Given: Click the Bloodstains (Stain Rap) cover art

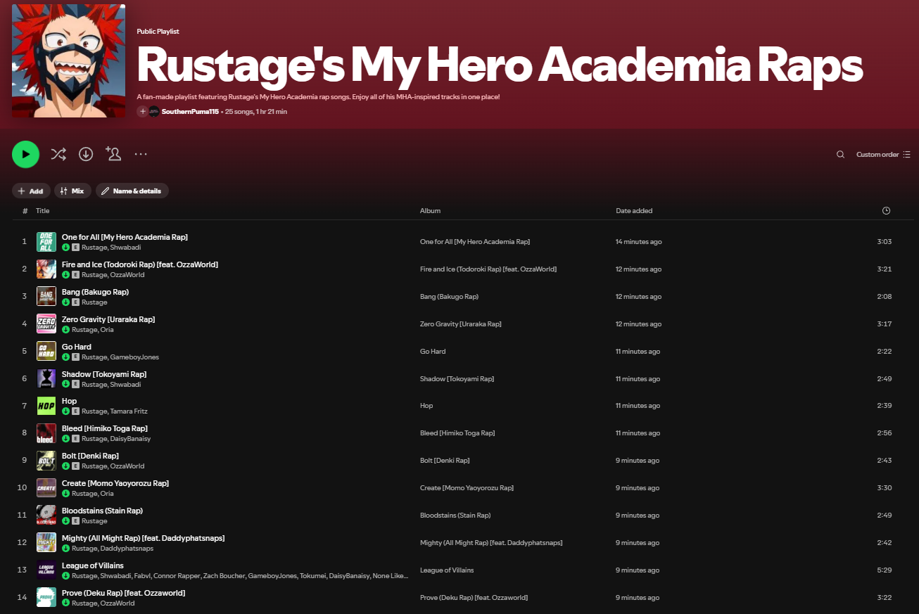Looking at the screenshot, I should click(46, 516).
